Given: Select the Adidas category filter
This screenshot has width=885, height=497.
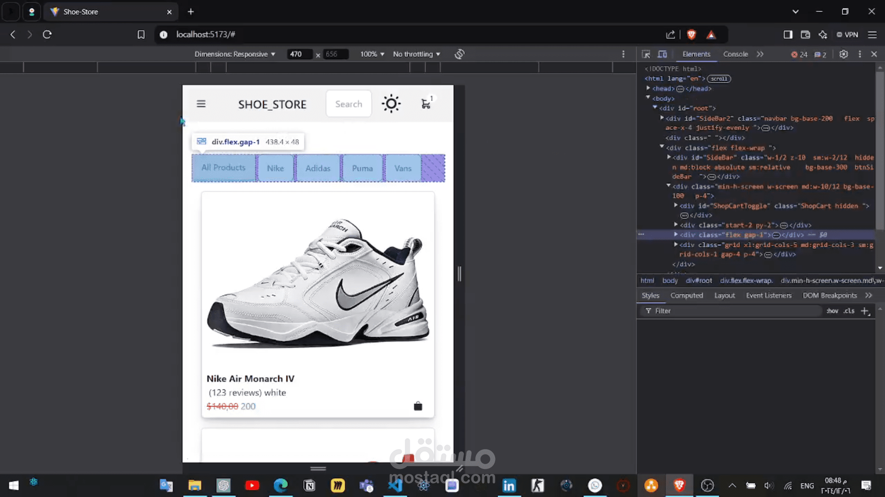Looking at the screenshot, I should [318, 168].
